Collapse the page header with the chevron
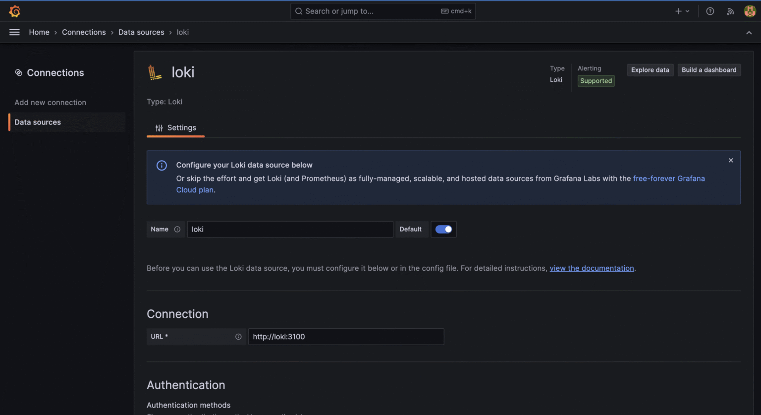The image size is (761, 415). coord(749,32)
